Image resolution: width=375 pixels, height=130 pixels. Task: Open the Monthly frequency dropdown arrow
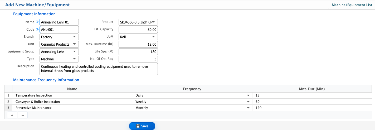[248, 108]
